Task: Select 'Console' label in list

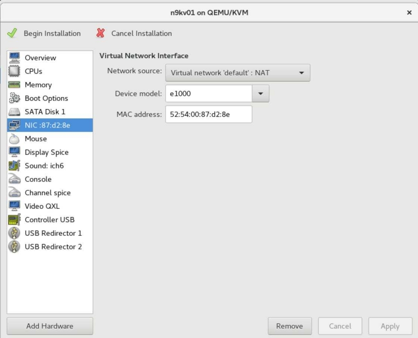Action: point(38,179)
